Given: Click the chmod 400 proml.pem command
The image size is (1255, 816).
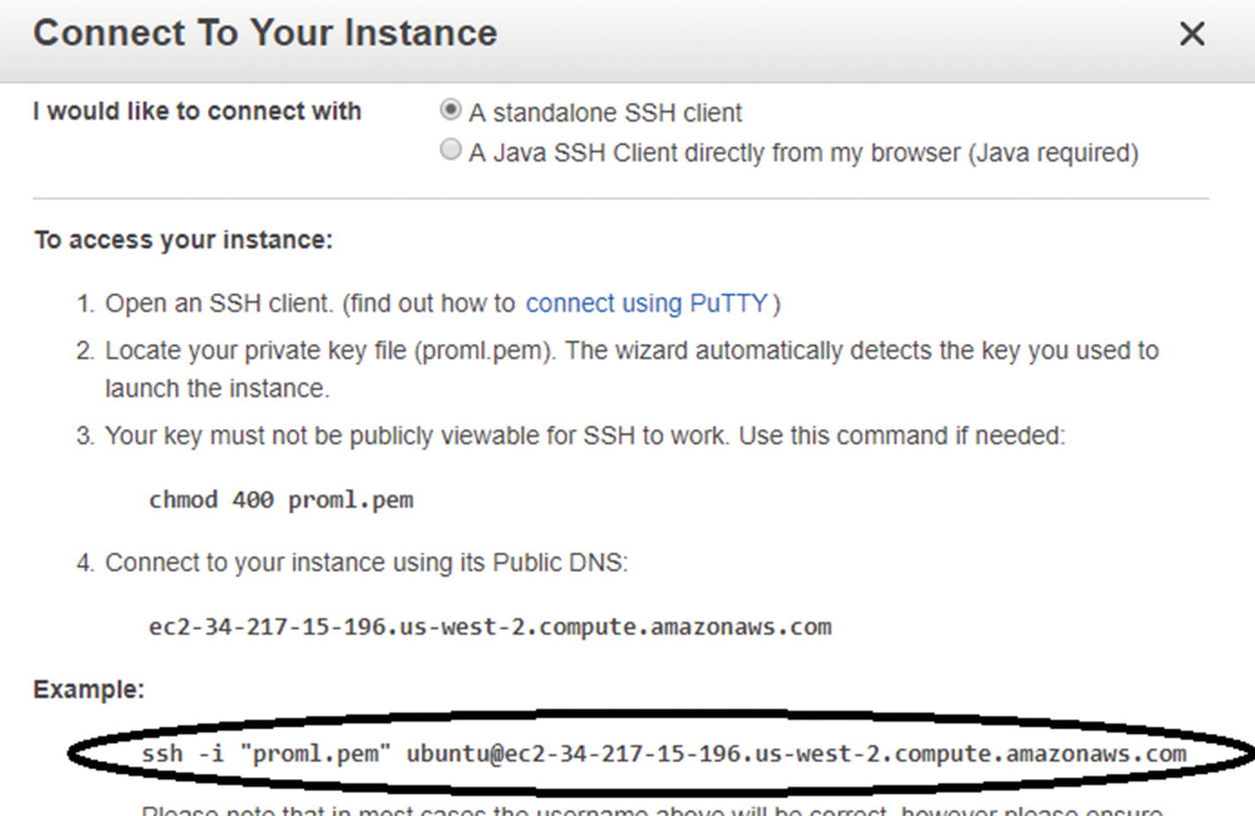Looking at the screenshot, I should (281, 500).
